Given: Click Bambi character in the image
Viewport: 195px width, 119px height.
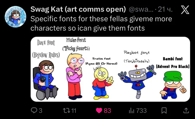Looking at the screenshot, I should (x=173, y=85).
